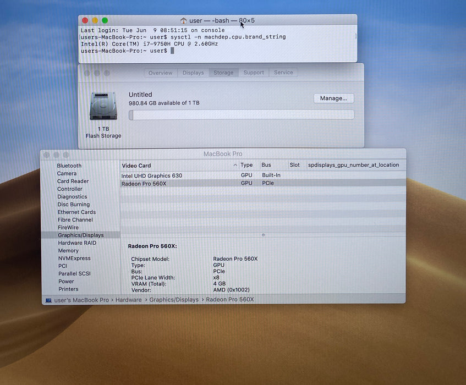Select Ethernet Cards in the sidebar
The height and width of the screenshot is (385, 466).
[x=76, y=212]
